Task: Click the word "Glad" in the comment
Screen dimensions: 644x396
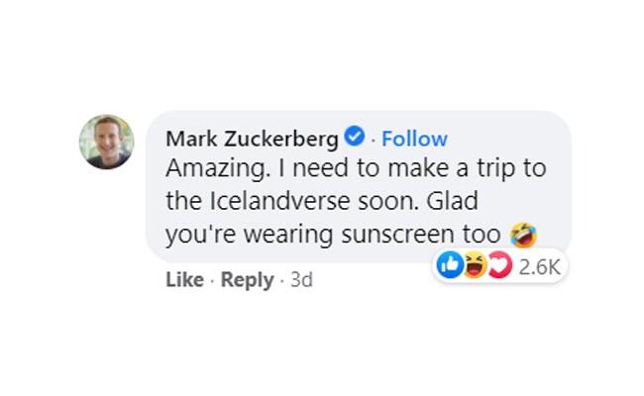Action: [457, 201]
